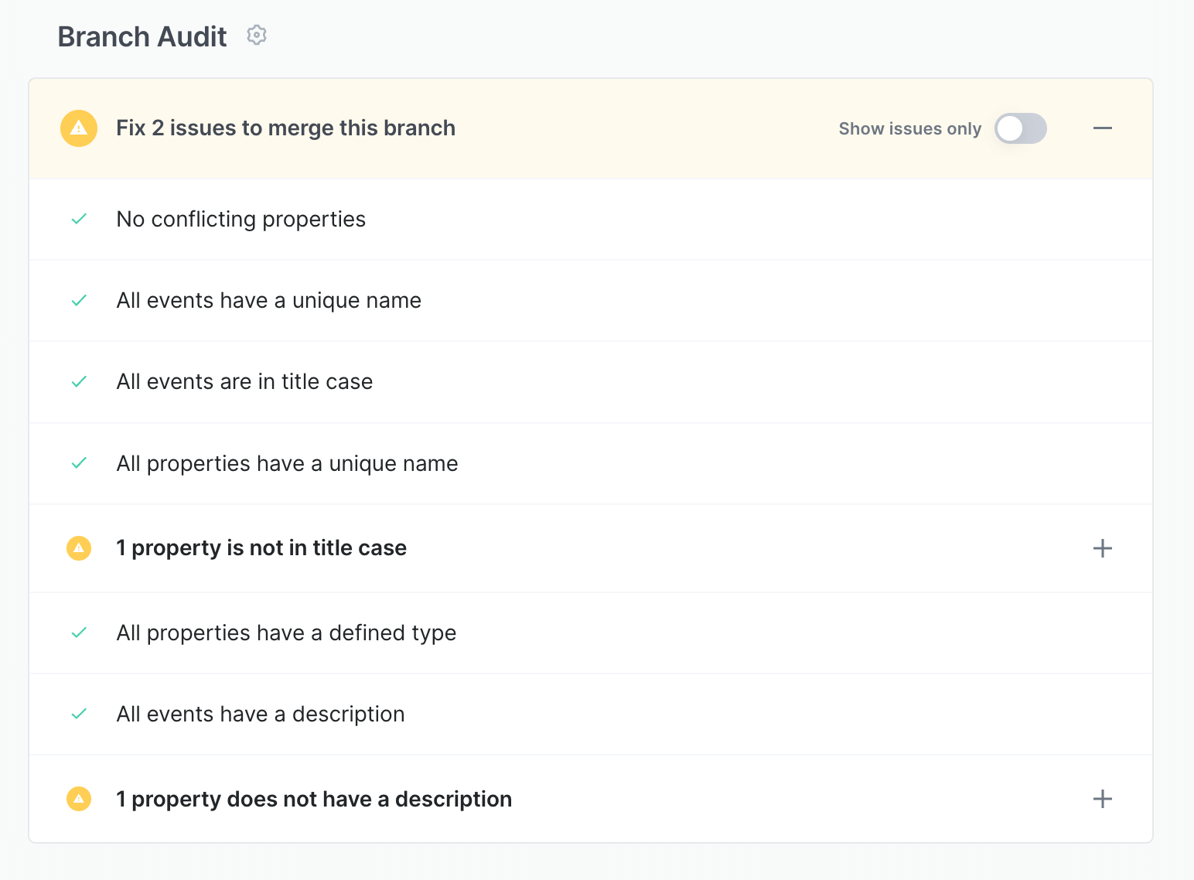1194x880 pixels.
Task: Click the Branch Audit heading
Action: click(x=142, y=36)
